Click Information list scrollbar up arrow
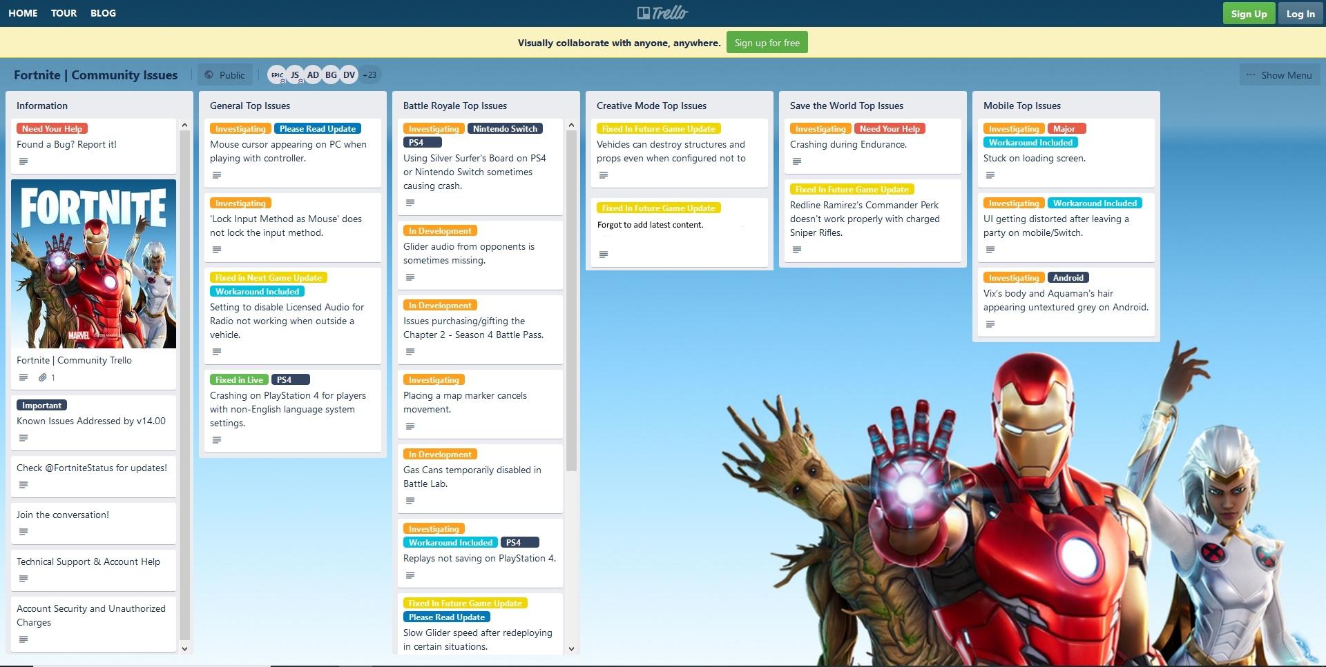Image resolution: width=1326 pixels, height=667 pixels. [184, 125]
